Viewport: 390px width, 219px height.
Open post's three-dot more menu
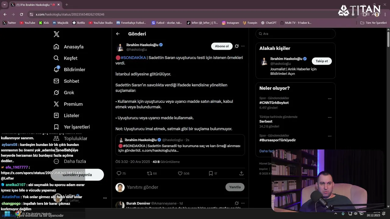point(243,46)
